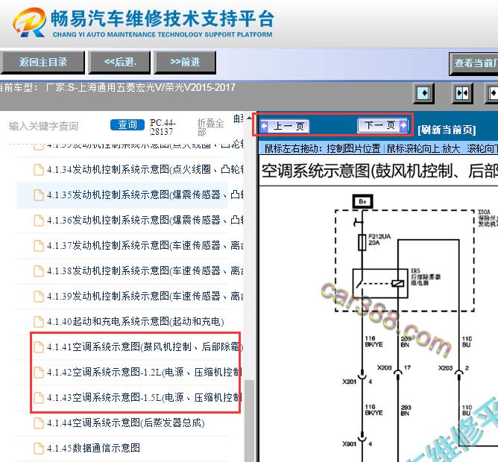The image size is (498, 462).
Task: Open 4.1.44 空调系统示意图 后蒸发器总成
Action: click(x=126, y=423)
